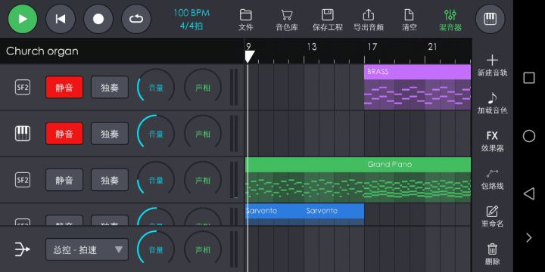Image resolution: width=545 pixels, height=272 pixels.
Task: Tap Android back triangle button
Action: pos(528,193)
